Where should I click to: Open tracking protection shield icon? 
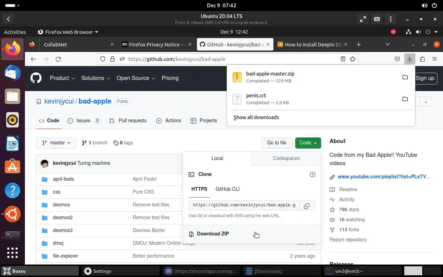103,59
